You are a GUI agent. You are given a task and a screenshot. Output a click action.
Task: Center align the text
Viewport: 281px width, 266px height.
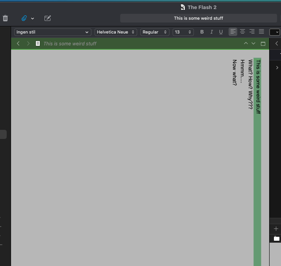pos(242,32)
